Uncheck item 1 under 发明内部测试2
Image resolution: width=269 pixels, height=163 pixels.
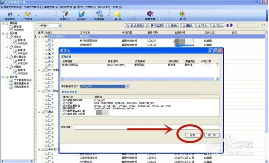tap(49, 41)
